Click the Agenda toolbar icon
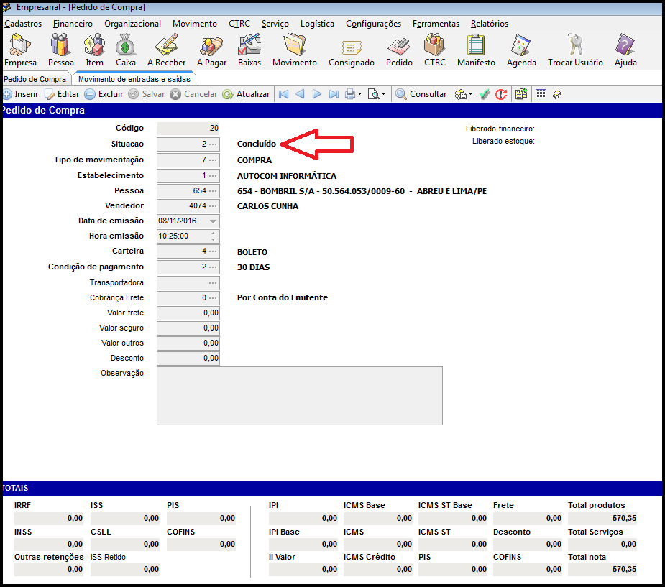The image size is (665, 587). point(521,47)
